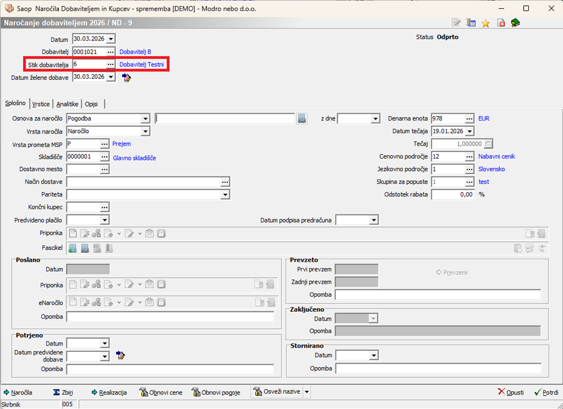563x409 pixels.
Task: Open lookup button for Dobavitelj field
Action: click(x=110, y=52)
